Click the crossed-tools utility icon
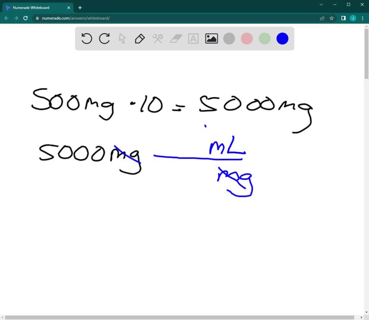Viewport: 369px width, 320px height. point(157,39)
